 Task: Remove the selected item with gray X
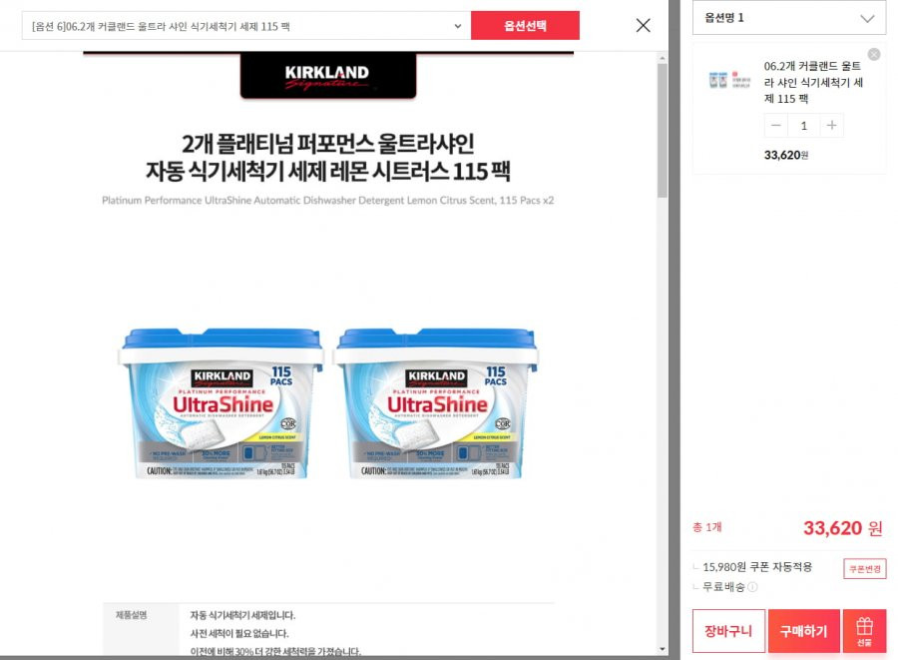click(x=874, y=55)
